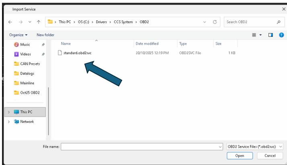Open the OBD2 Service Files type dropdown
The image size is (287, 165).
tap(255, 147)
